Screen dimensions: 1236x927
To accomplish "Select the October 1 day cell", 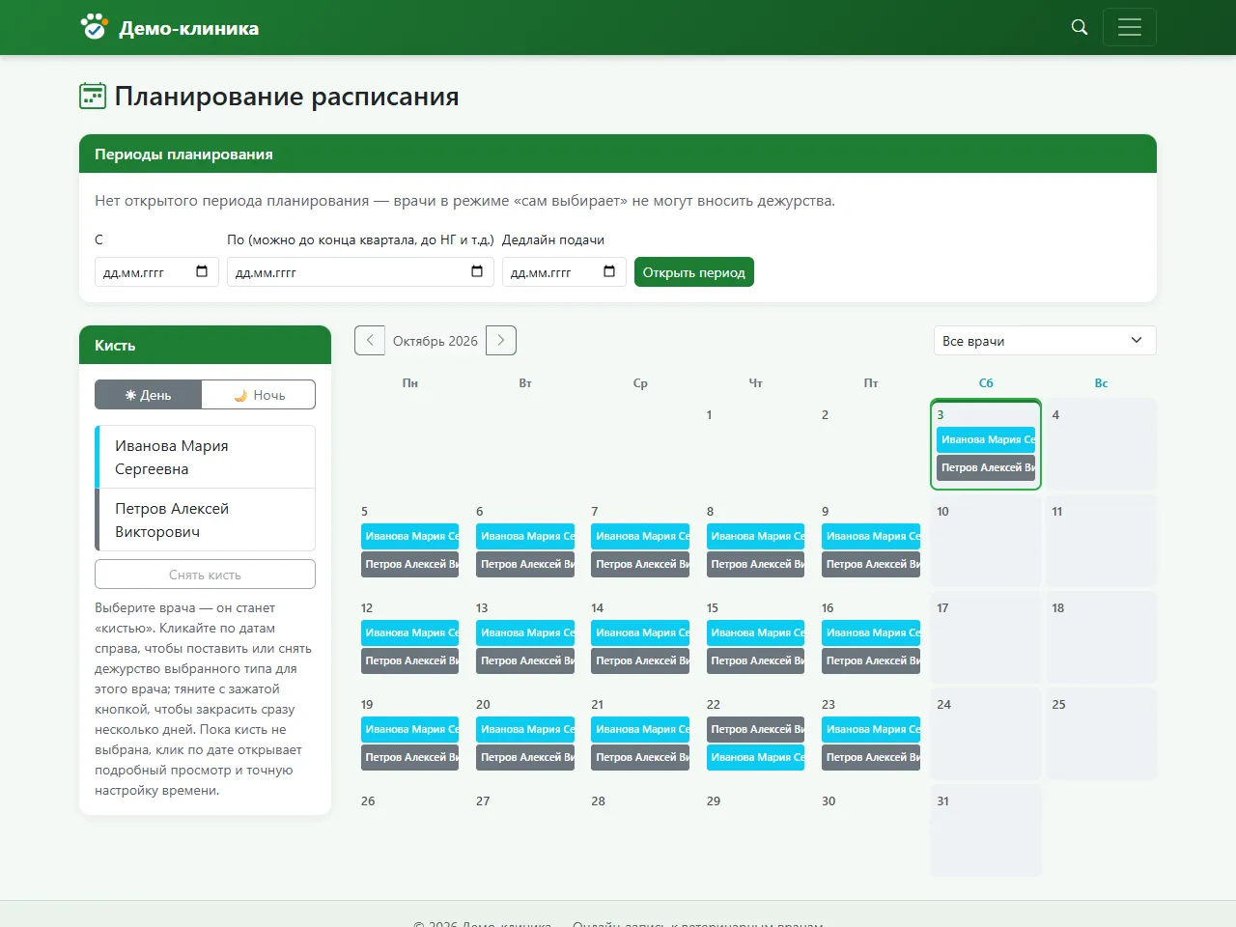I will click(x=755, y=444).
